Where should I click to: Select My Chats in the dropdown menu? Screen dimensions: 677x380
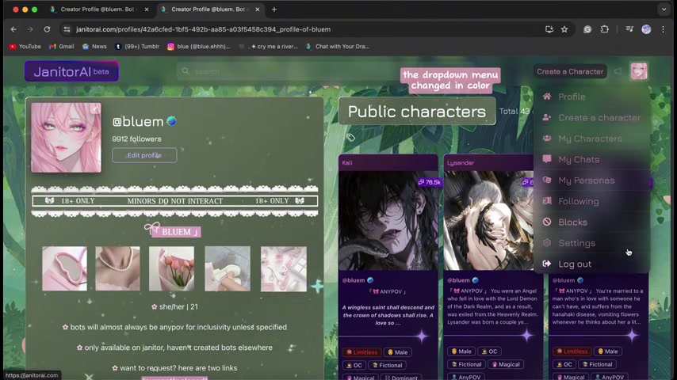(x=578, y=159)
